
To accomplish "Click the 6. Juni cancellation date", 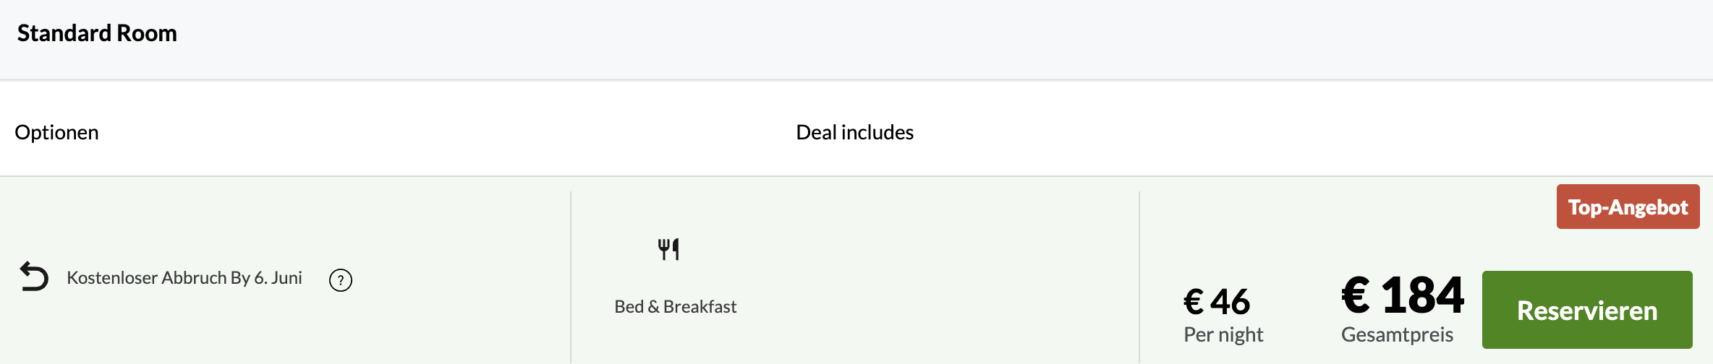I will tap(278, 278).
